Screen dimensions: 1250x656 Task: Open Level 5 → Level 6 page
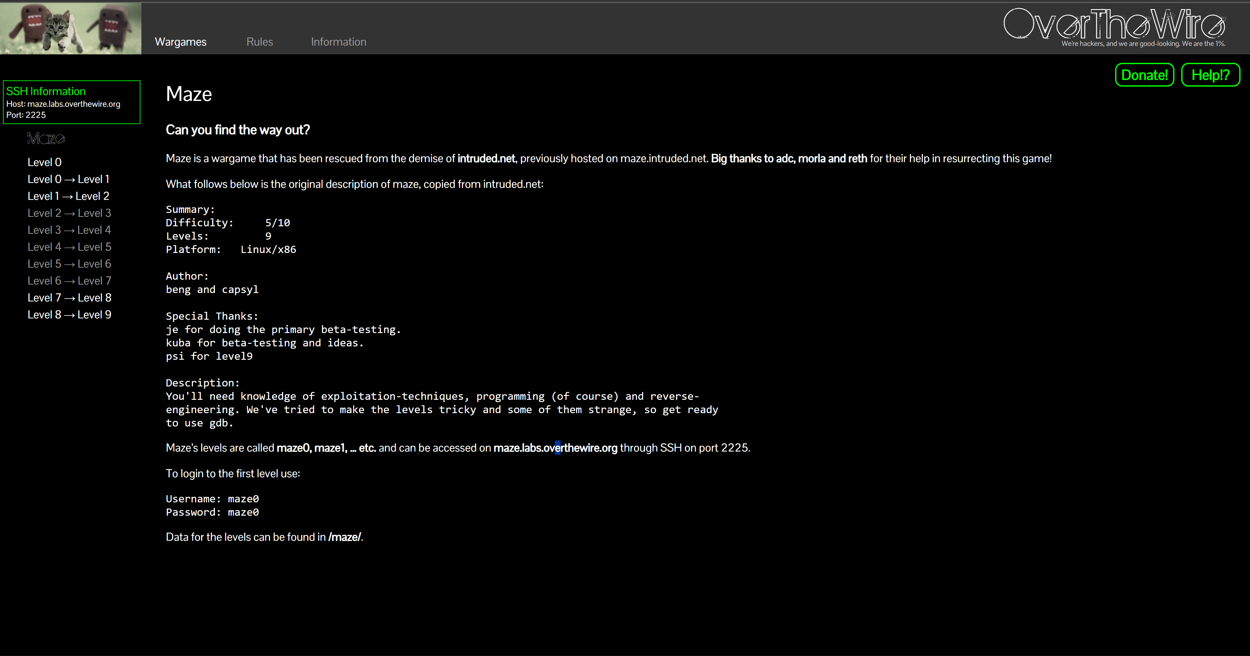[x=69, y=264]
